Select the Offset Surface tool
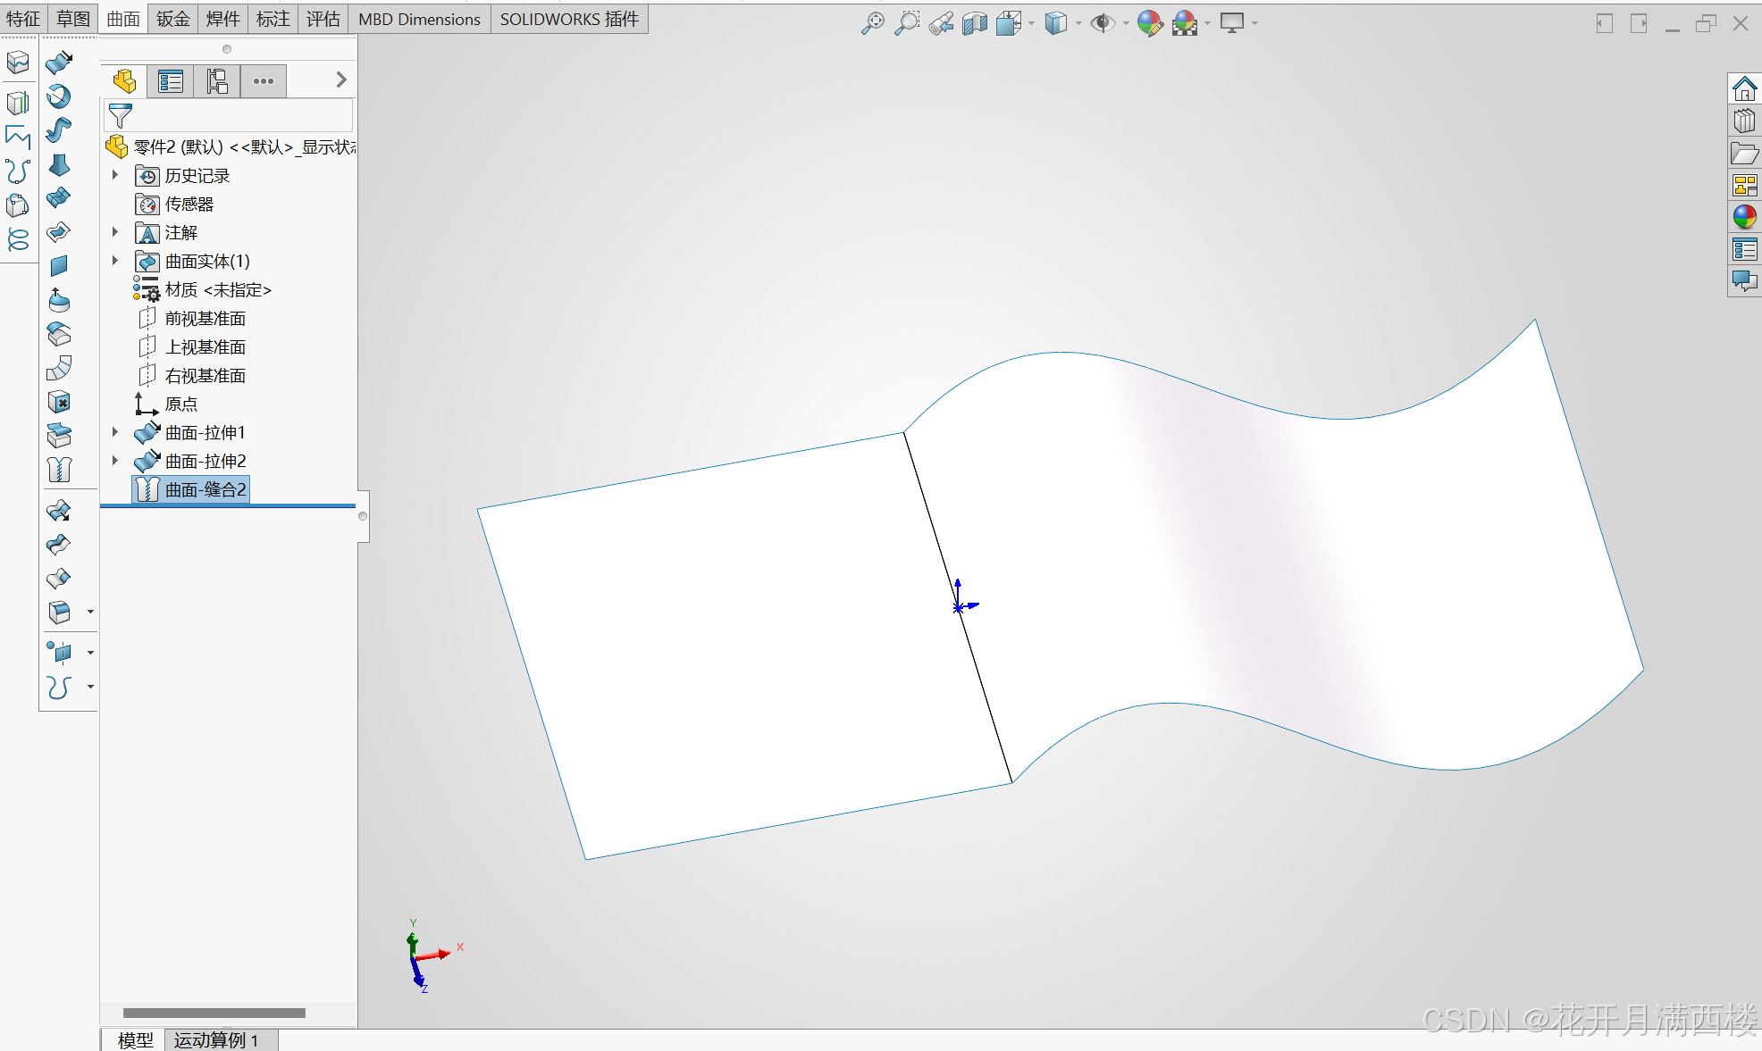Screen dimensions: 1762x1051 [59, 300]
